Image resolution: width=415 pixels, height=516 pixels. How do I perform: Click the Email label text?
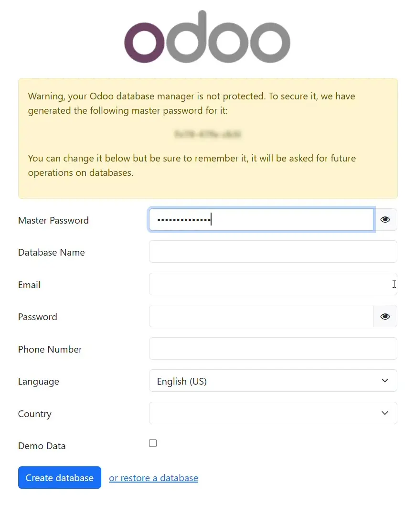point(29,285)
